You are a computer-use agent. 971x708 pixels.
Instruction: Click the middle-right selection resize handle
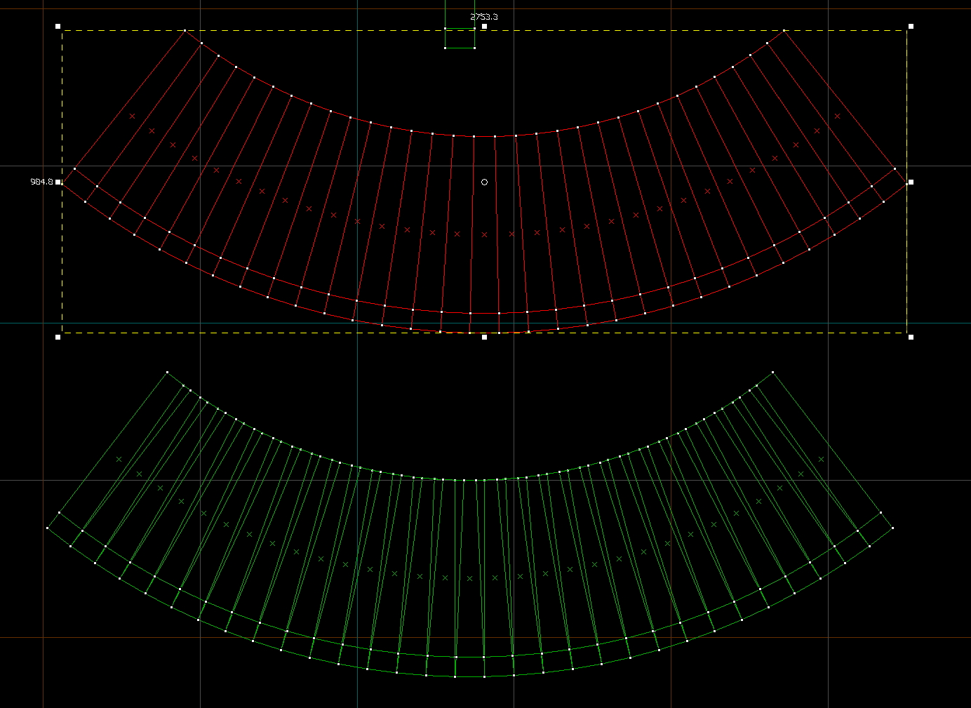click(911, 182)
